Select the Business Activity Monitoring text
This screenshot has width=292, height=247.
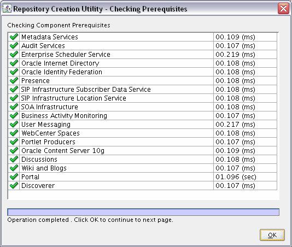[64, 116]
